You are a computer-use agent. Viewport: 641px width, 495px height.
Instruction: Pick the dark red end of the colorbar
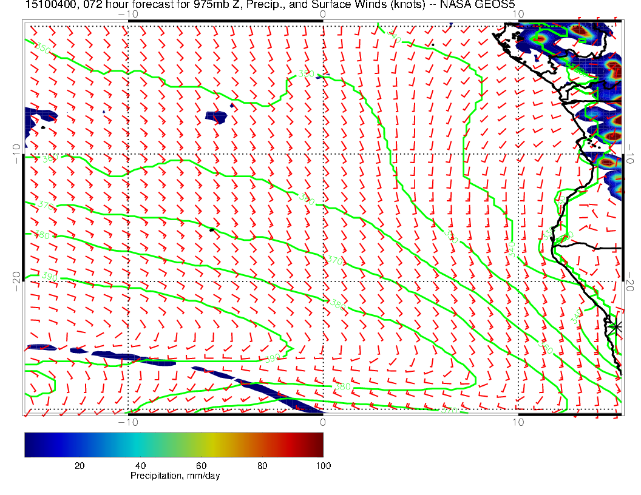tap(318, 445)
